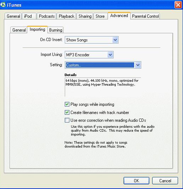Select the Sharing tab
183x189 pixels.
pyautogui.click(x=85, y=16)
